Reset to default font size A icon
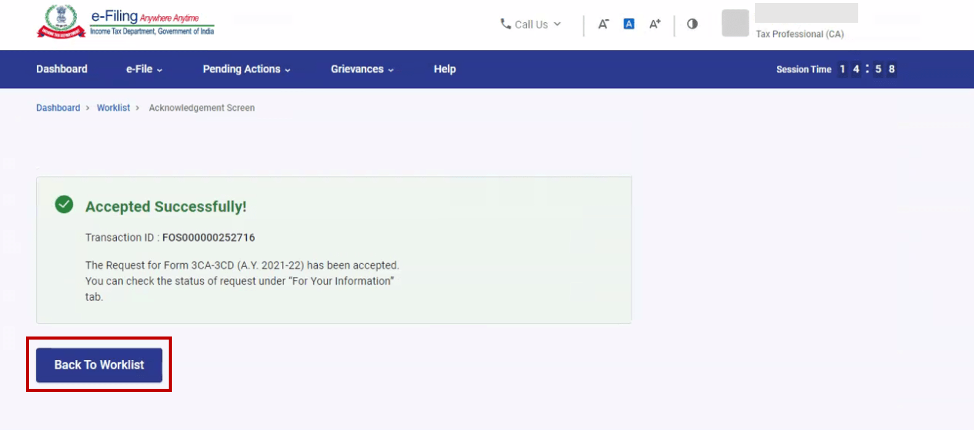Viewport: 974px width, 430px height. [629, 24]
